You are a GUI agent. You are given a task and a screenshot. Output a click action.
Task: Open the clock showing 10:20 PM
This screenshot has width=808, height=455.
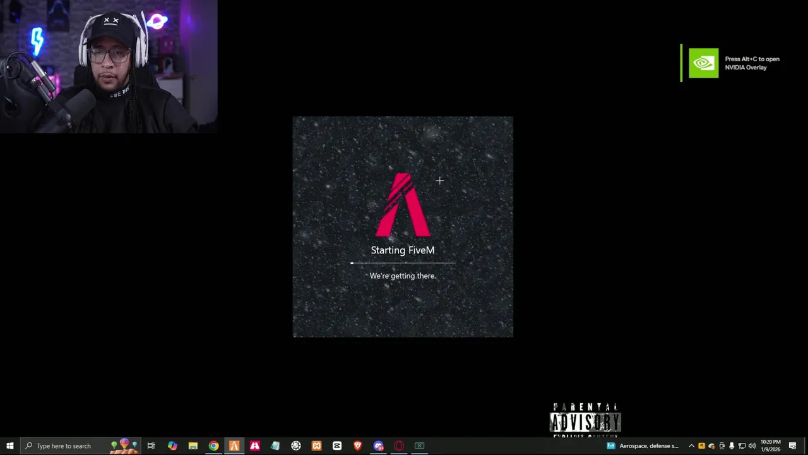pyautogui.click(x=770, y=446)
